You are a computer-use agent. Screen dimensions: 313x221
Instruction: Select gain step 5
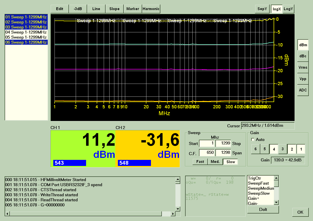(265, 149)
